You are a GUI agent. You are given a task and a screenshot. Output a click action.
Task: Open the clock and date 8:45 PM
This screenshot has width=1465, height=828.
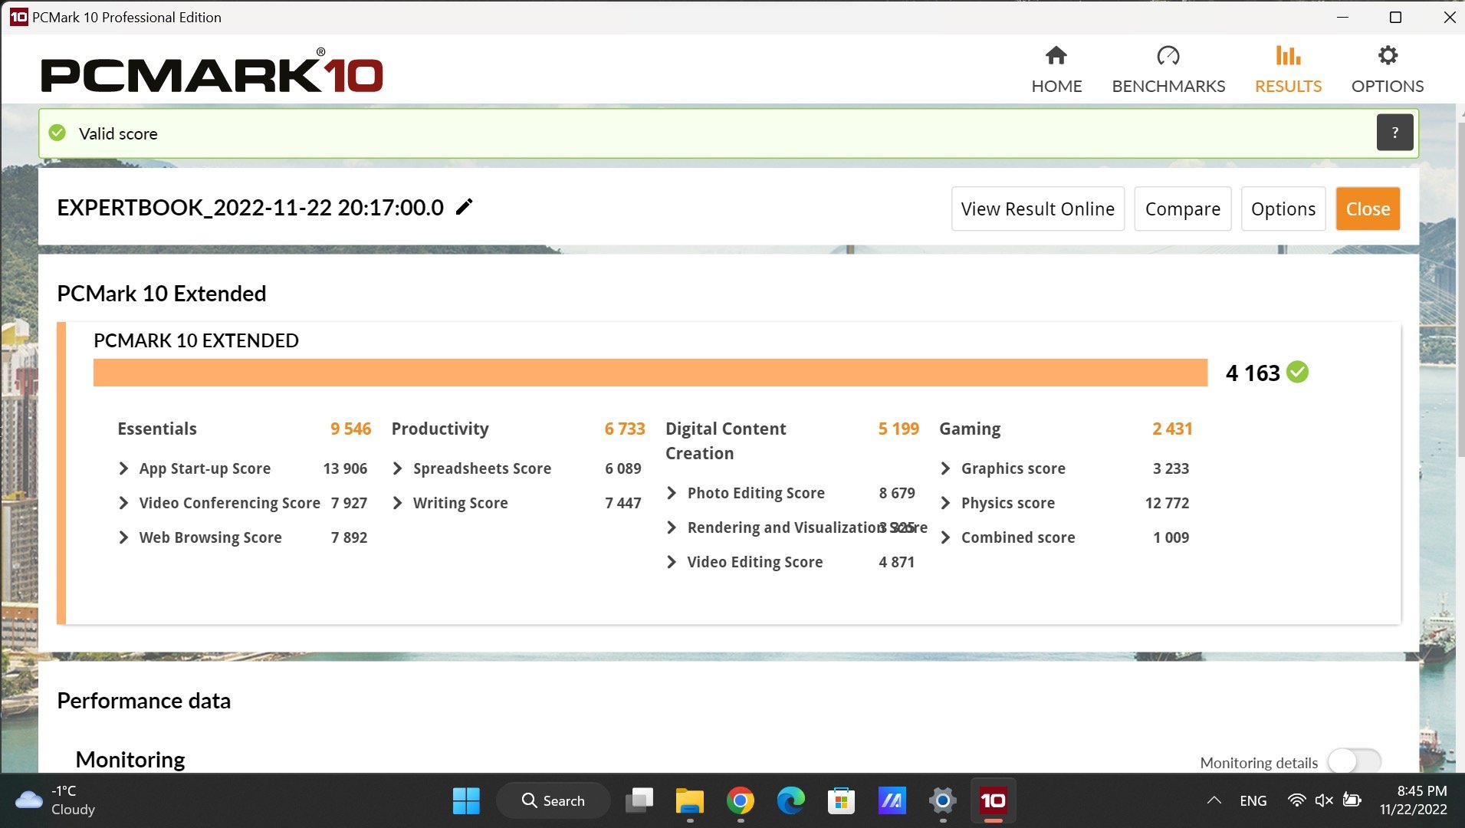click(x=1413, y=800)
